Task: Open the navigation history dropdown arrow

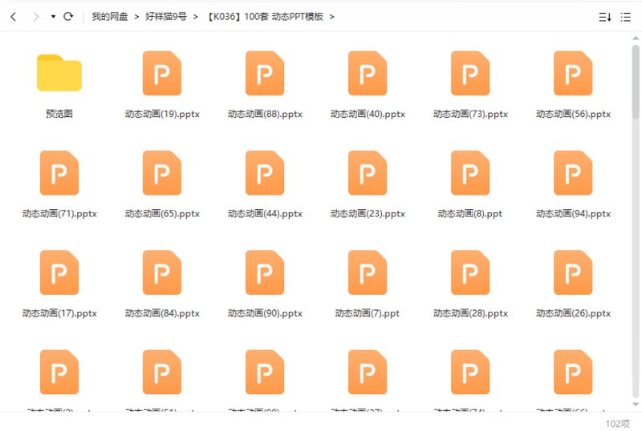Action: coord(53,17)
